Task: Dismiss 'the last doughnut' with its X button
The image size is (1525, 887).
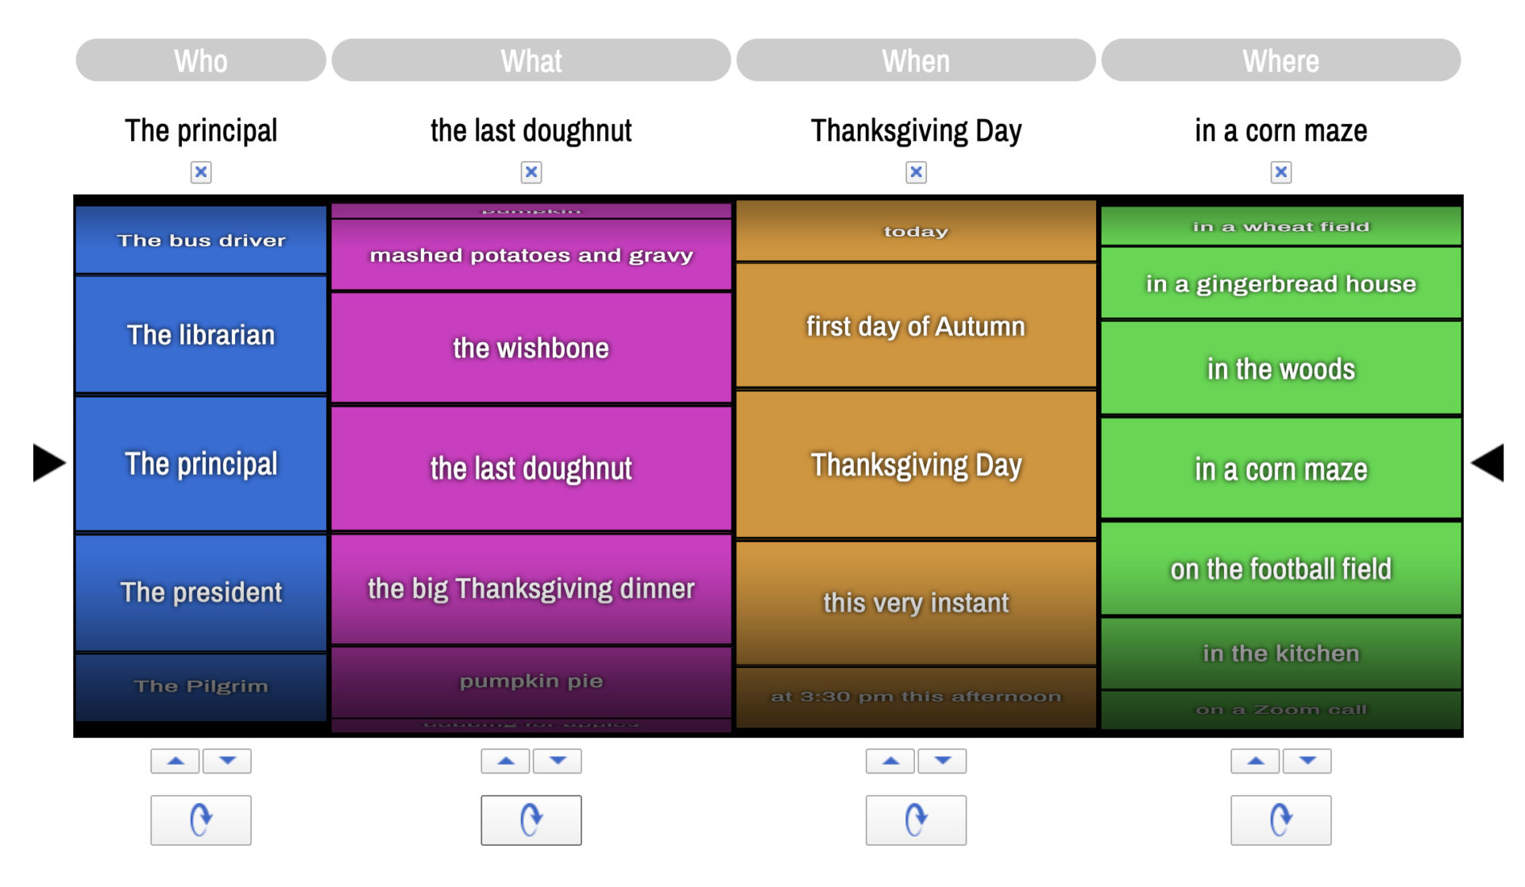Action: pos(531,172)
